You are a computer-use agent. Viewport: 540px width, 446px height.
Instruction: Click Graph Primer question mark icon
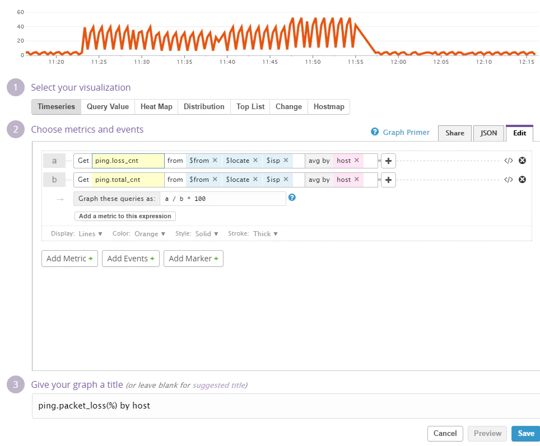click(x=375, y=132)
